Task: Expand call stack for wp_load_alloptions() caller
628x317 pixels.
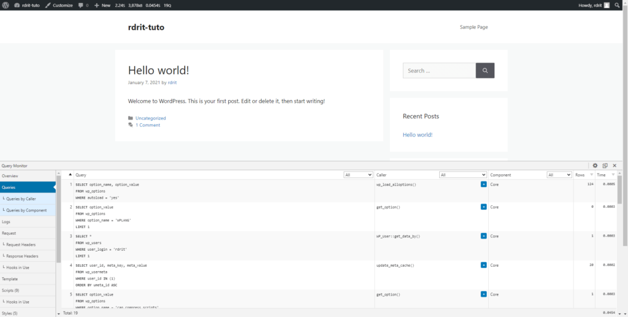Action: point(483,184)
